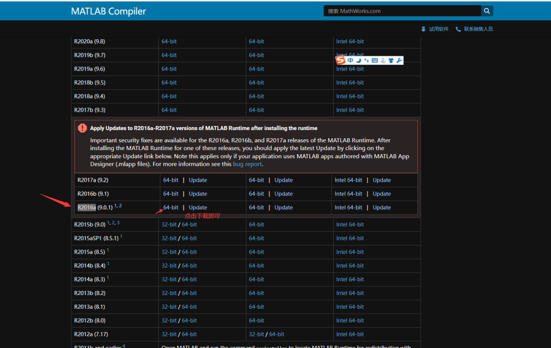Open the Sogou wrench toolbox icon
551x348 pixels.
pyautogui.click(x=399, y=60)
